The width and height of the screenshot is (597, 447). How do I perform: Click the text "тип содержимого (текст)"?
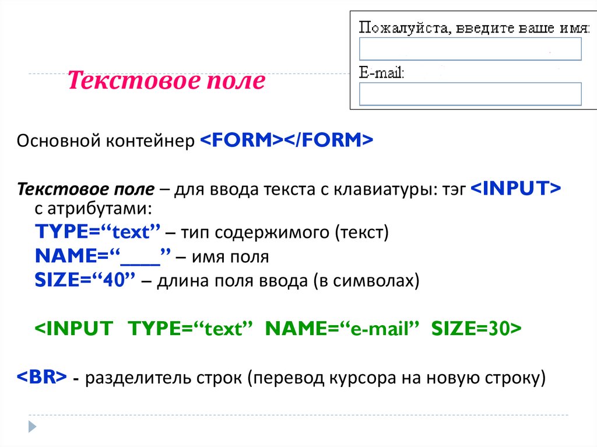[x=285, y=233]
